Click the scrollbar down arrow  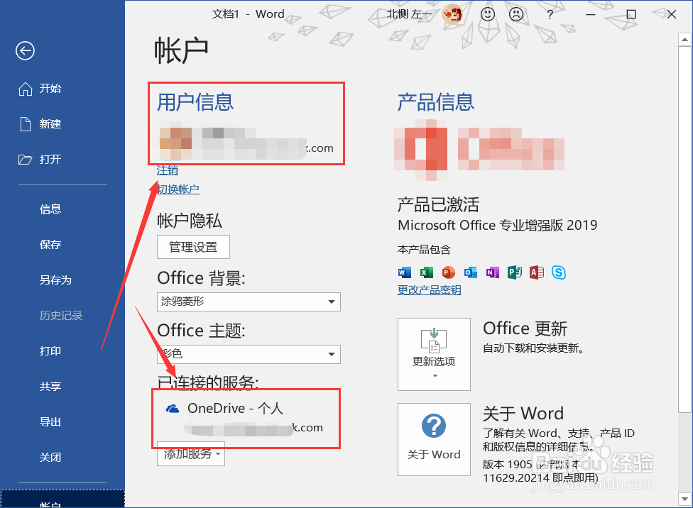pos(684,499)
